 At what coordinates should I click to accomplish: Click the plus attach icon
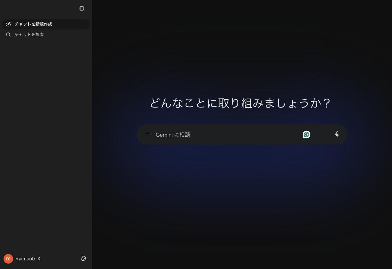click(x=148, y=134)
